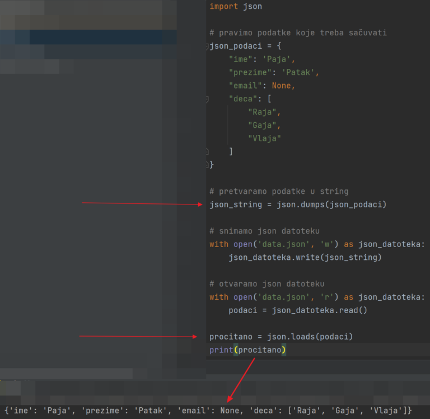Select the "Gaja" list item
430x419 pixels.
pos(264,125)
